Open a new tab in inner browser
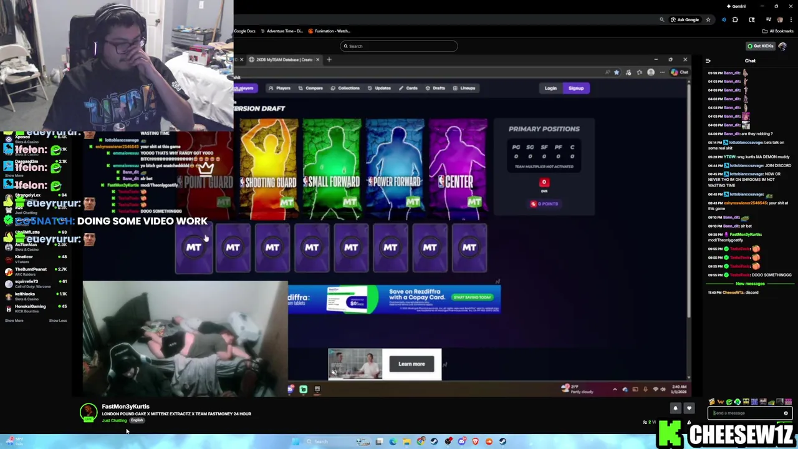This screenshot has width=798, height=449. [x=330, y=60]
